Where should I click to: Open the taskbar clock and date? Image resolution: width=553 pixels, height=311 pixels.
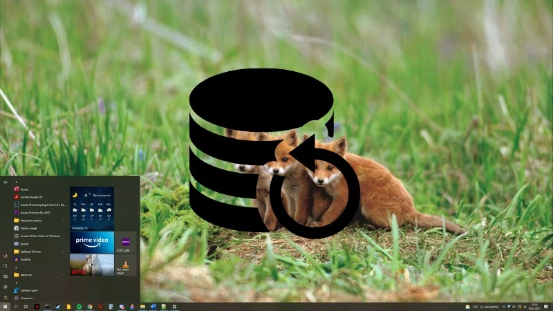coord(534,307)
